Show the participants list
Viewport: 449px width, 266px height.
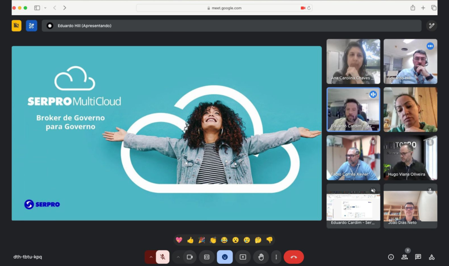tap(404, 257)
